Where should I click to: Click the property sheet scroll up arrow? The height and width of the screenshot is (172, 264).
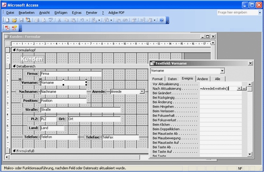pyautogui.click(x=250, y=85)
